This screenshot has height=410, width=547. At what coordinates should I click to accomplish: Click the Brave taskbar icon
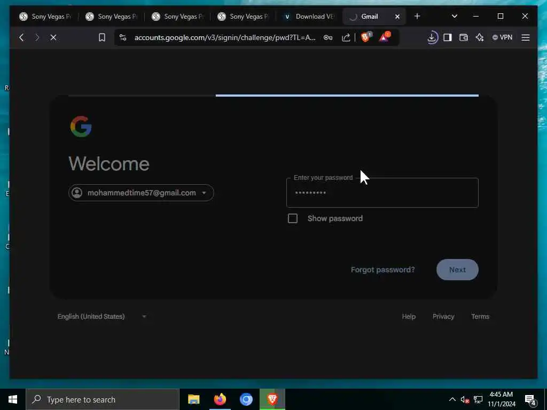pos(272,399)
